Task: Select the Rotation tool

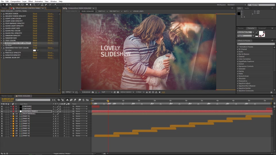Action: [15, 5]
